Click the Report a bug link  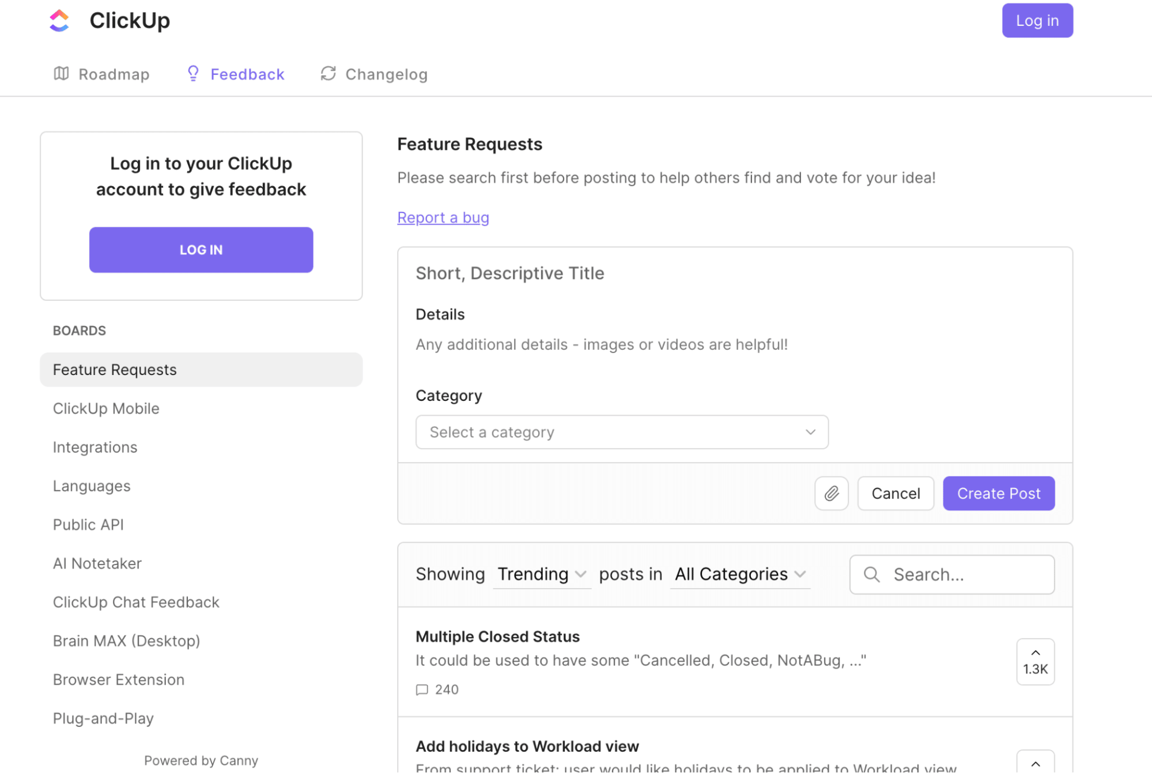443,217
